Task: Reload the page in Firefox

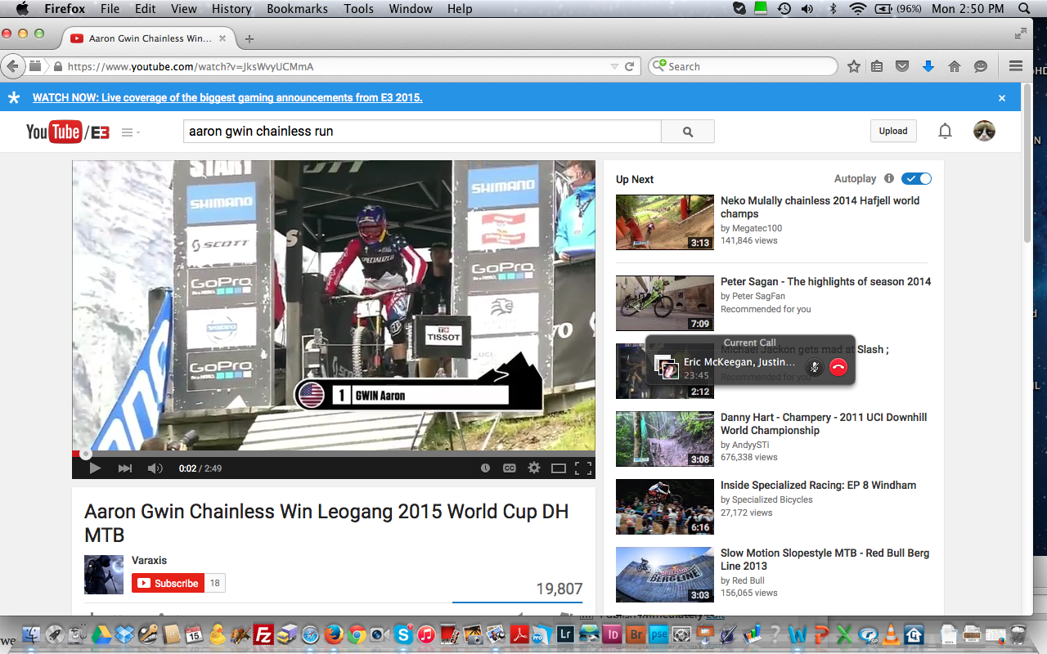Action: click(x=630, y=67)
